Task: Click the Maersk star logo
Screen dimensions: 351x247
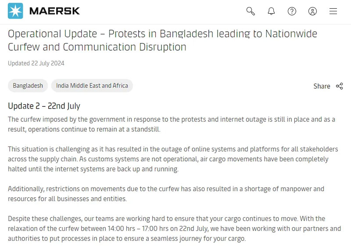Action: point(15,11)
